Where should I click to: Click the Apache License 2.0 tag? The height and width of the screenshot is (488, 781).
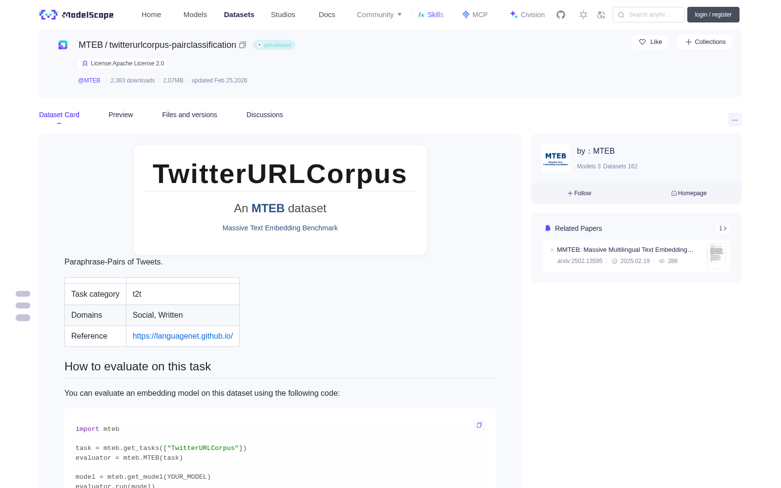[123, 63]
